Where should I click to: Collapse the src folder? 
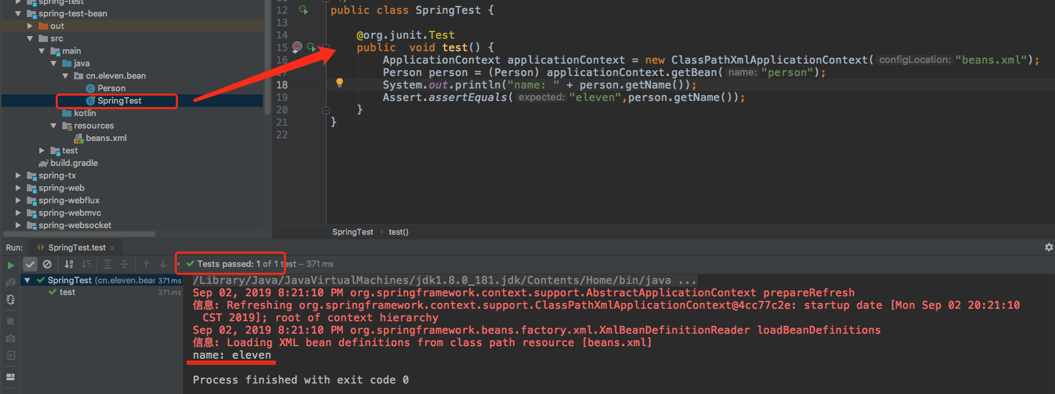[30, 39]
